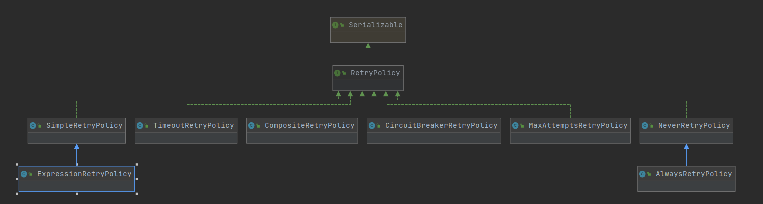763x204 pixels.
Task: Click the NeverRetryPolicy class icon
Action: click(x=645, y=126)
